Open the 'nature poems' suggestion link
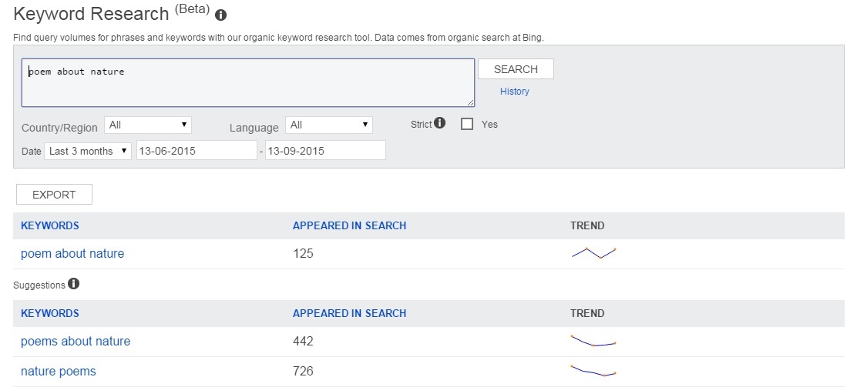 tap(59, 371)
